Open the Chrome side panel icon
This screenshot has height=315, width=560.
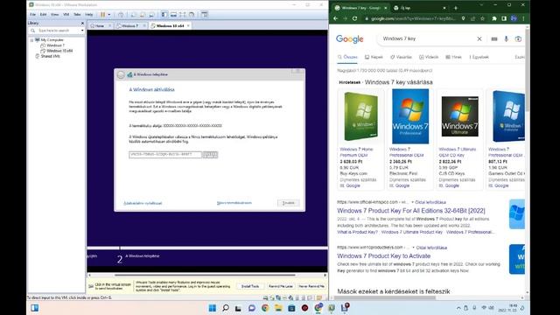(x=504, y=18)
